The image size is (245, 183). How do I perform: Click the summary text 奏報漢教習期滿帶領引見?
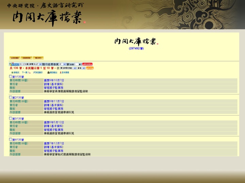point(59,113)
